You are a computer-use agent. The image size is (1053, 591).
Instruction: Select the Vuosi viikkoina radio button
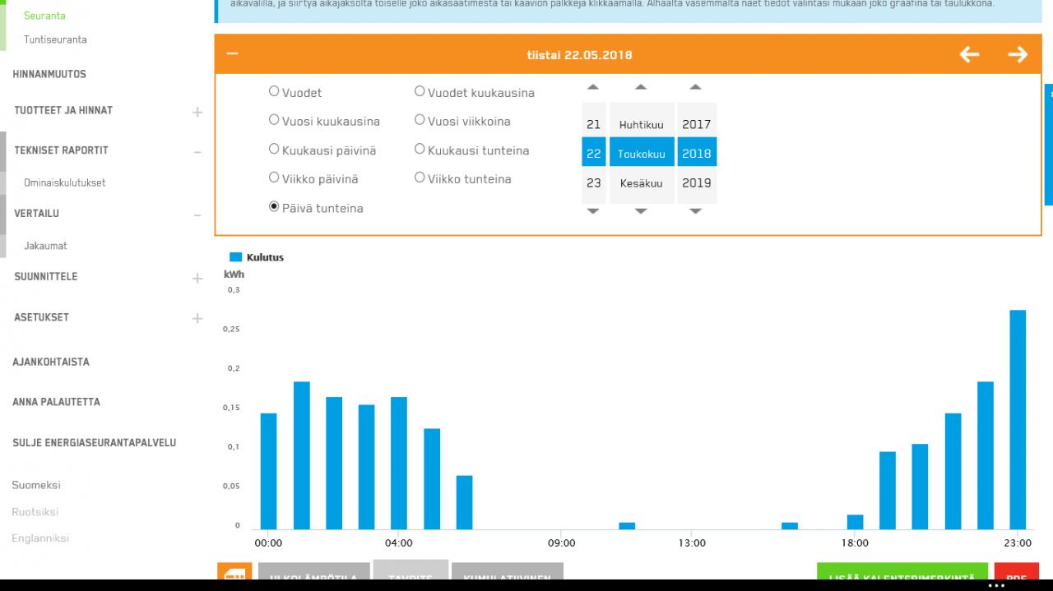(420, 120)
